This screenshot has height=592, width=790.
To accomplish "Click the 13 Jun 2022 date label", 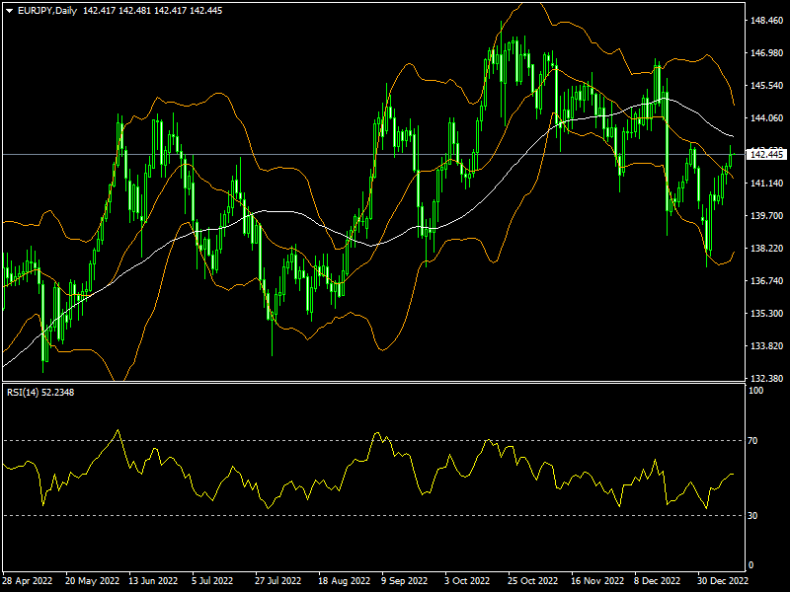I will pos(153,581).
